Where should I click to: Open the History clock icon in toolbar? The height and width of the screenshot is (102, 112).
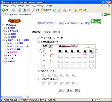coord(55,10)
